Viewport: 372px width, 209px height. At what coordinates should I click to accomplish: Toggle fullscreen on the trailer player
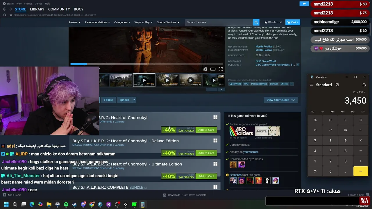221,69
